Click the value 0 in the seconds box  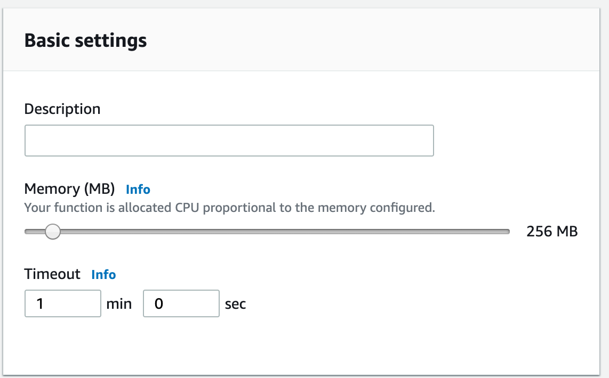point(158,304)
